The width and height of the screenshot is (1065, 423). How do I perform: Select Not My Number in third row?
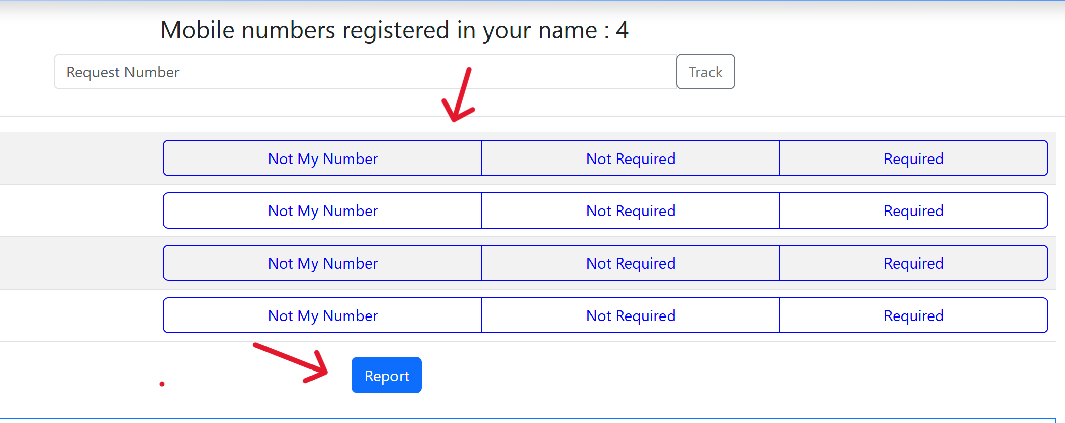click(323, 263)
